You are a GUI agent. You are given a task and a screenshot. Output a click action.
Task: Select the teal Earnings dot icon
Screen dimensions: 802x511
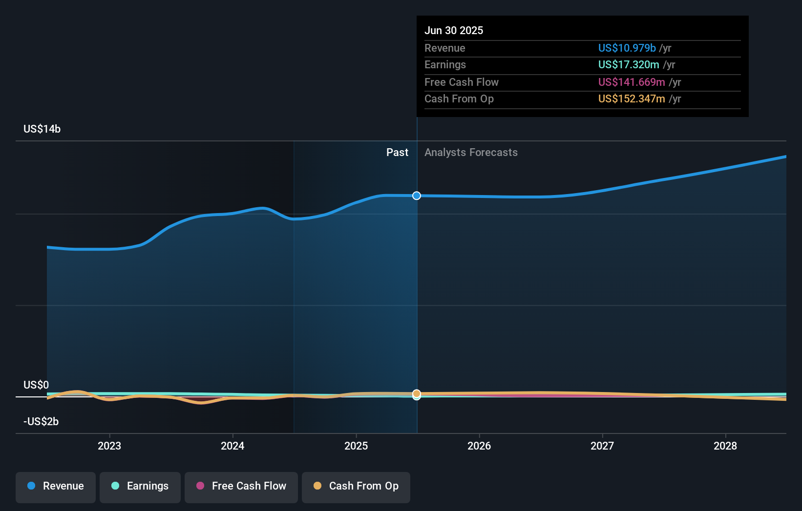pos(116,486)
